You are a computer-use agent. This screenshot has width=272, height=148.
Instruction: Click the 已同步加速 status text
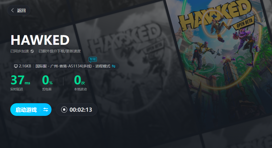pos(20,51)
